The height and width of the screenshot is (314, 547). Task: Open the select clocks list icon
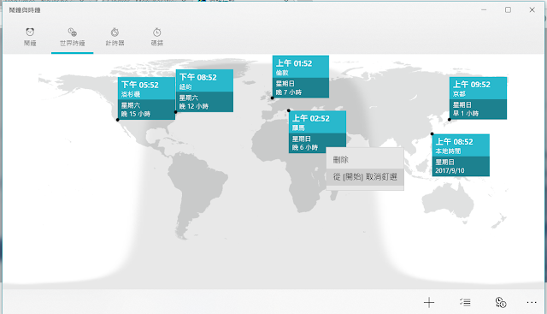coord(465,303)
